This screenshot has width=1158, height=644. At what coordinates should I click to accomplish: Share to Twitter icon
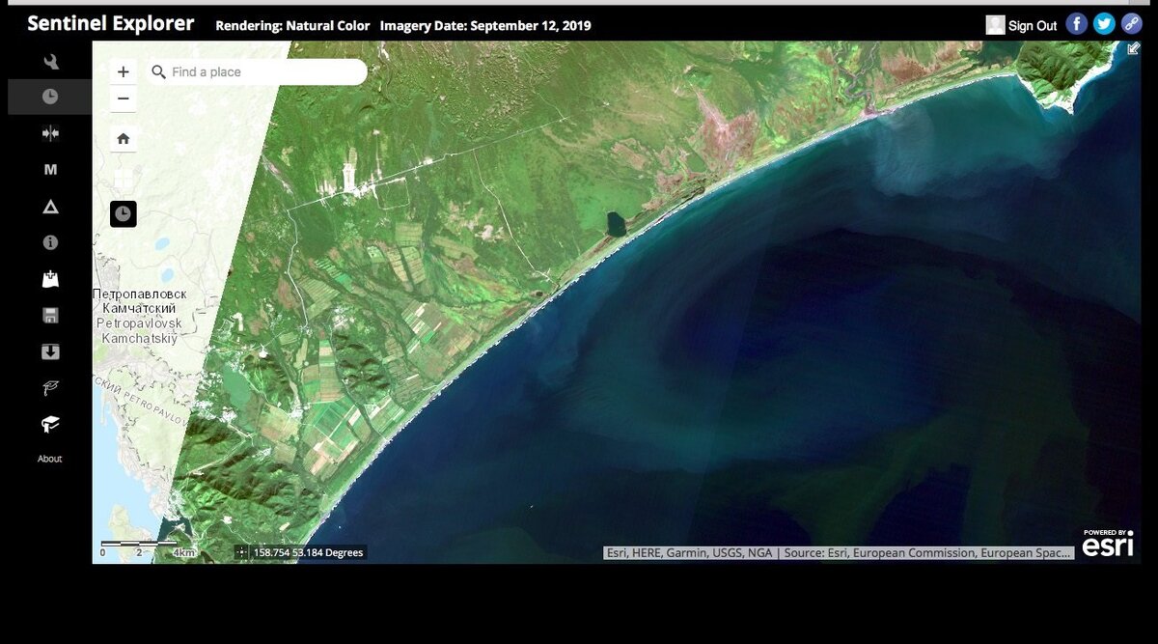(1105, 24)
